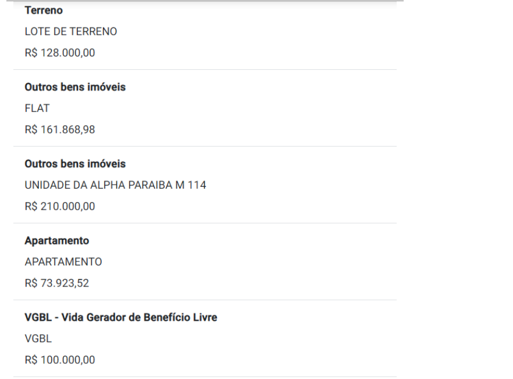Select the LOTE DE TERRENO description
This screenshot has height=379, width=513.
pos(71,32)
